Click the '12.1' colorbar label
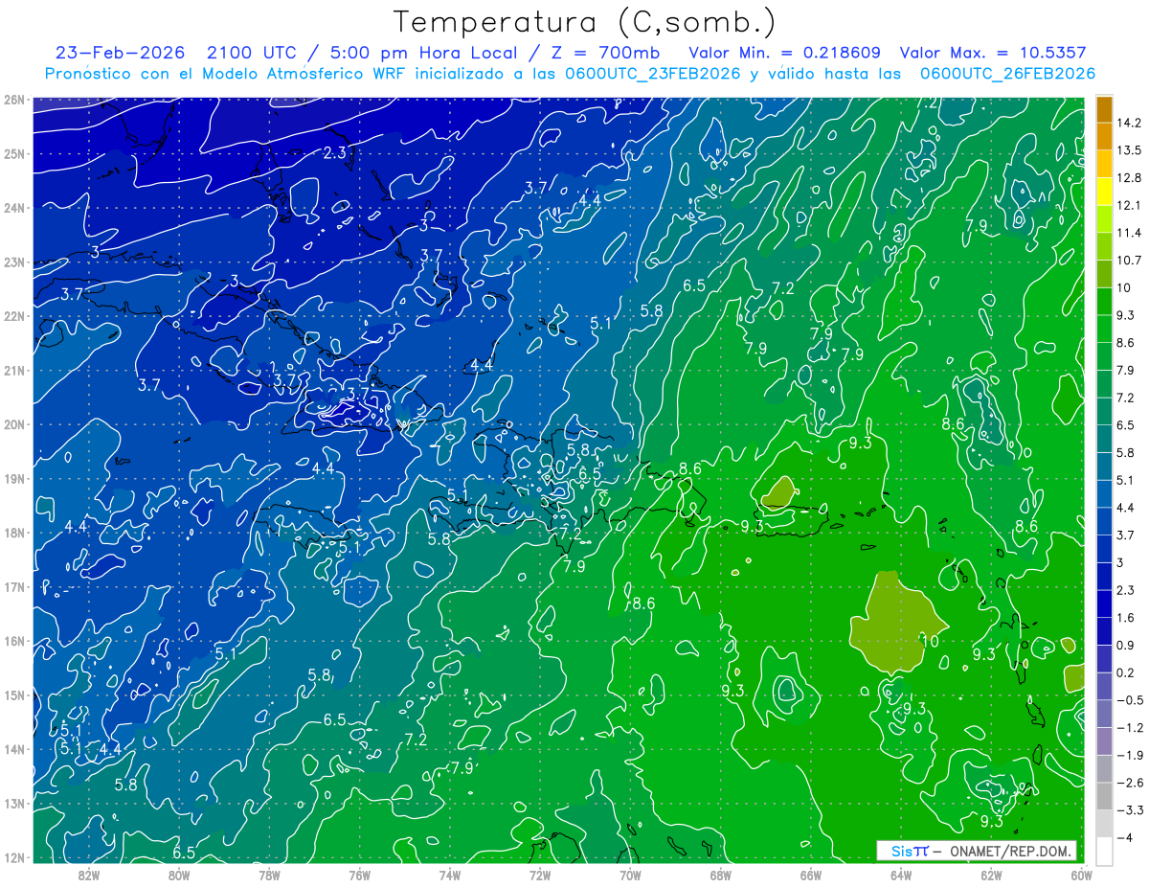The height and width of the screenshot is (888, 1149). 1129,205
